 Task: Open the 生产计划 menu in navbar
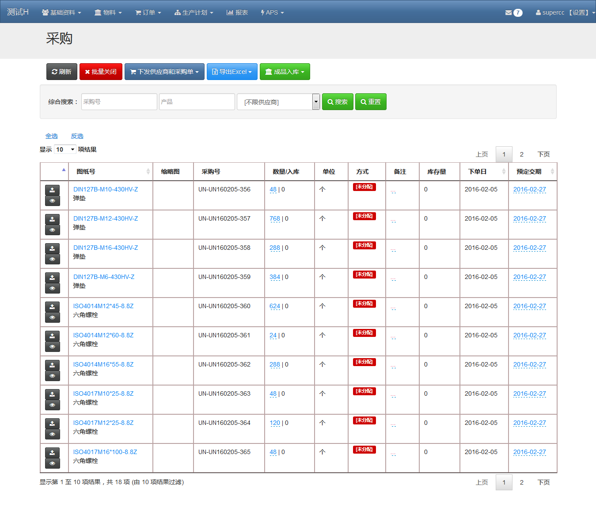click(194, 12)
